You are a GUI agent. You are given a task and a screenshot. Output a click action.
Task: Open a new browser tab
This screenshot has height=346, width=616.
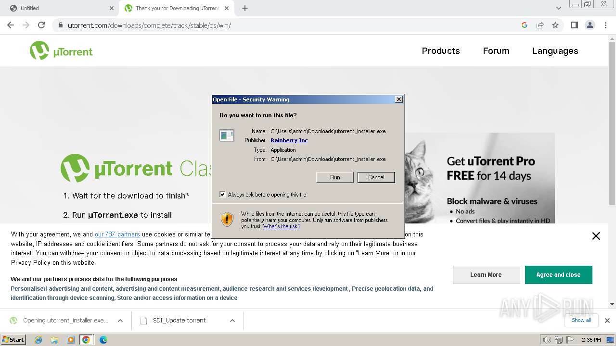tap(245, 8)
